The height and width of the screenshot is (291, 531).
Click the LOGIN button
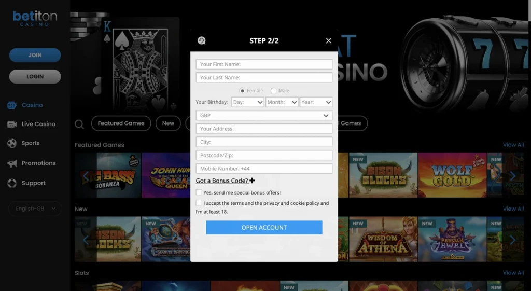35,77
